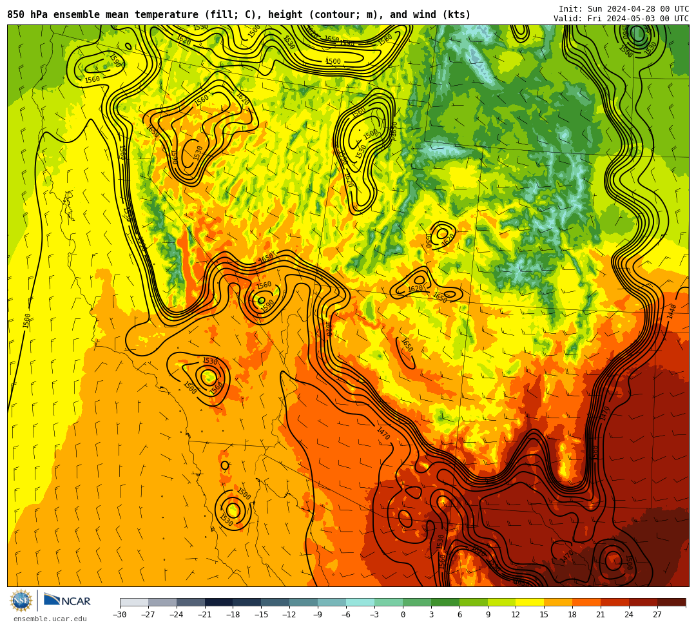Pick the gray −27 to −24 colorbar segment
This screenshot has width=696, height=627.
[x=162, y=602]
